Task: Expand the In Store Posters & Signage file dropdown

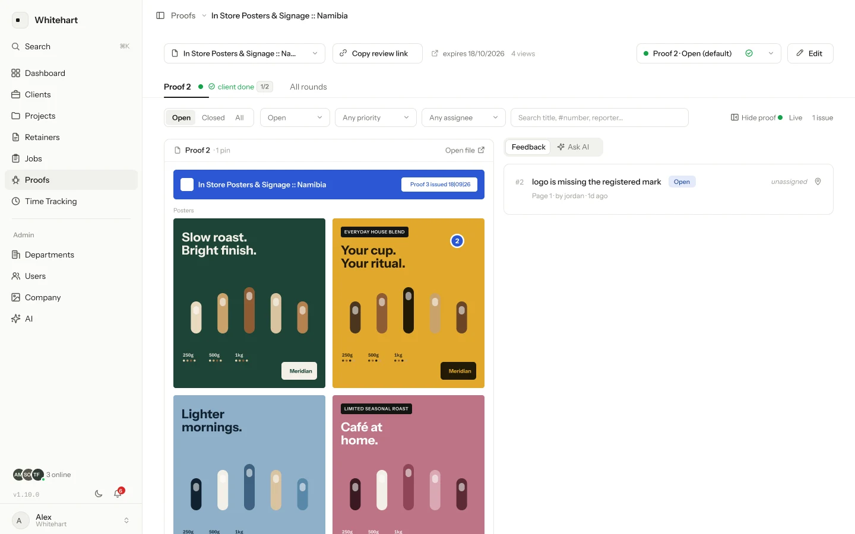Action: pos(245,53)
